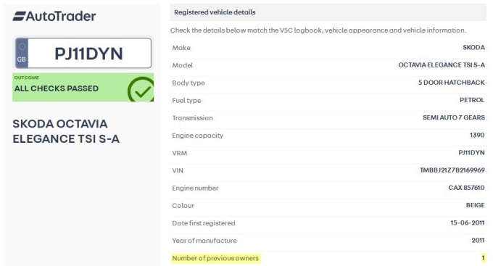Click the Body type value 5 DOOR HATCHBACK

pyautogui.click(x=451, y=83)
